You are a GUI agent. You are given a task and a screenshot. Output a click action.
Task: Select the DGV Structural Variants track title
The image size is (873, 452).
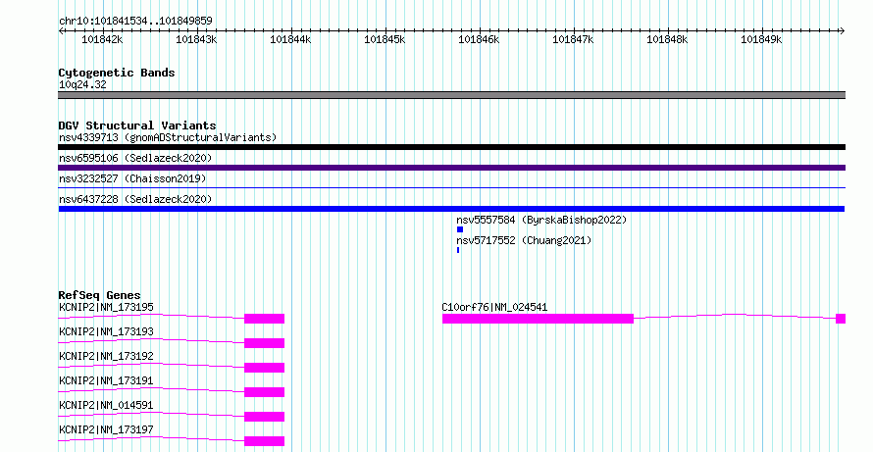click(x=137, y=126)
